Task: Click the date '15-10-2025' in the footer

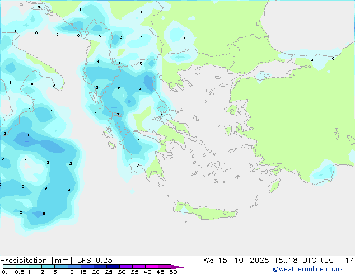Action: coord(244,260)
